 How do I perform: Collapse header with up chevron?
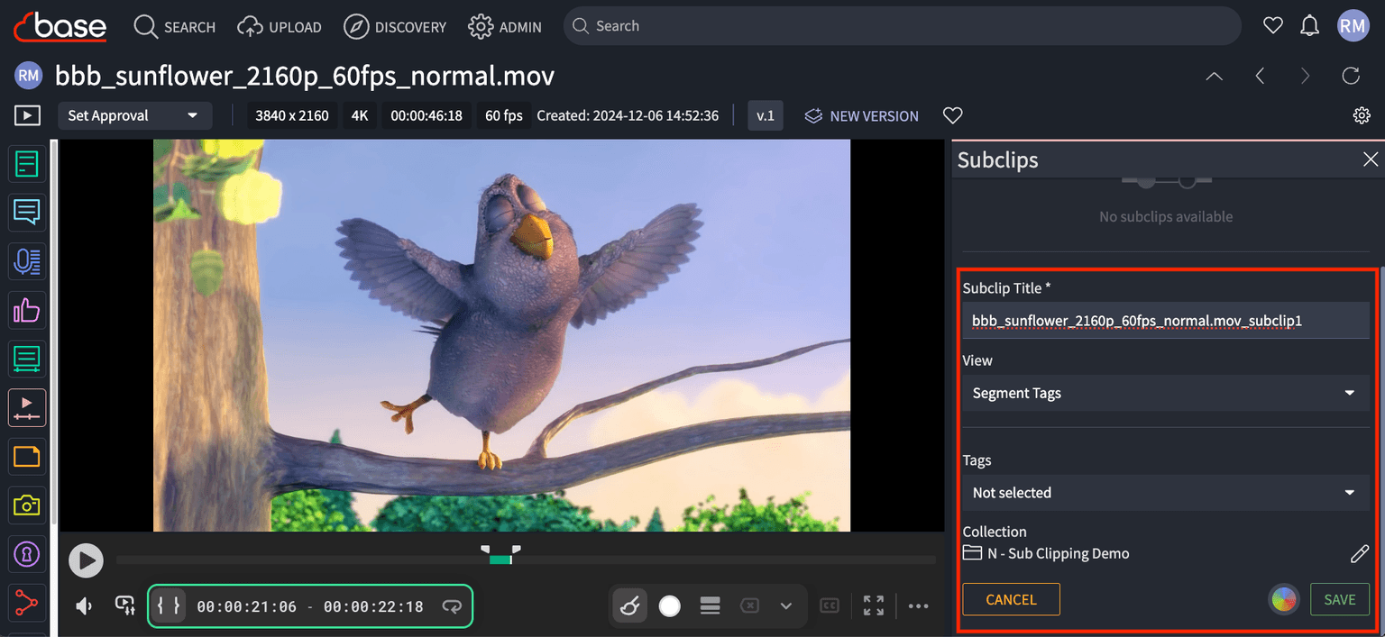pyautogui.click(x=1215, y=77)
